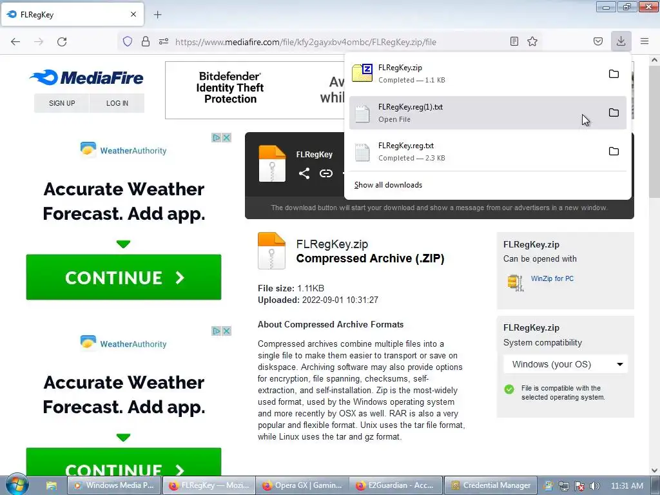
Task: Switch to Windows Media Player taskbar item
Action: click(114, 485)
